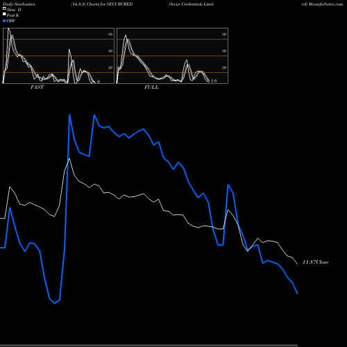Click the FAST caption under the chart

(37, 87)
